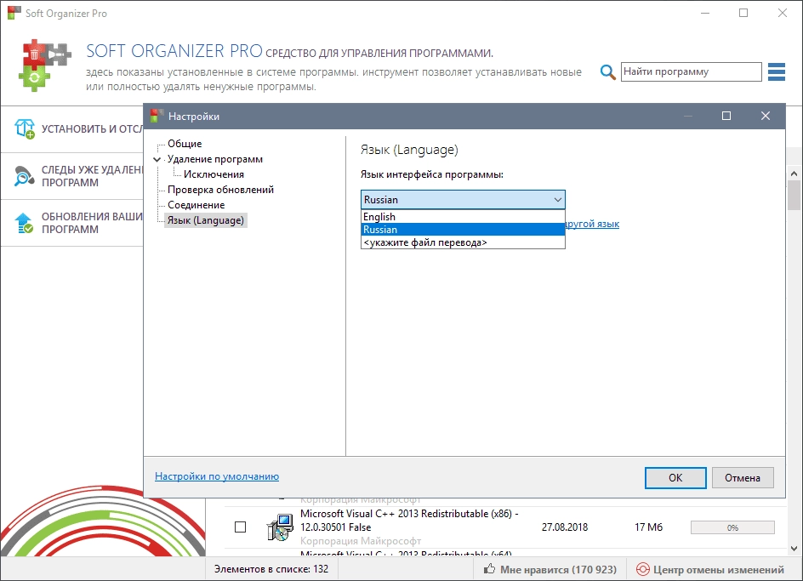
Task: Click the OK button
Action: point(675,477)
